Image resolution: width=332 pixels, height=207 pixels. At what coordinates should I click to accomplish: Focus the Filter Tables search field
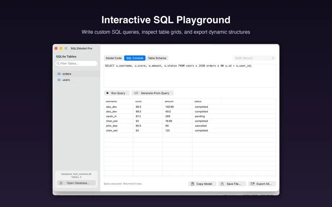click(x=76, y=63)
